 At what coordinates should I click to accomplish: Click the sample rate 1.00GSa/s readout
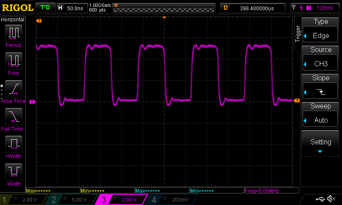100,5
